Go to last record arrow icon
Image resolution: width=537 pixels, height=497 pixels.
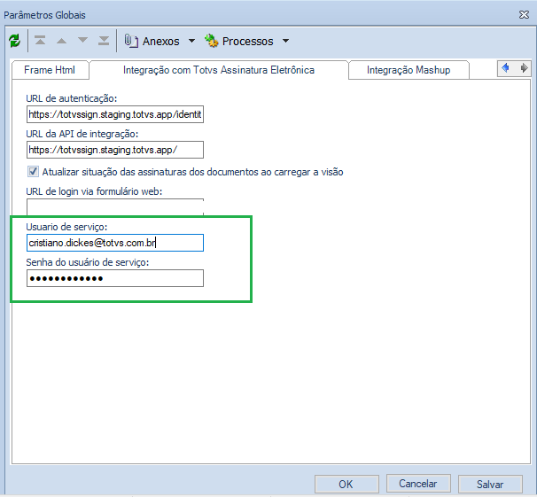click(104, 41)
